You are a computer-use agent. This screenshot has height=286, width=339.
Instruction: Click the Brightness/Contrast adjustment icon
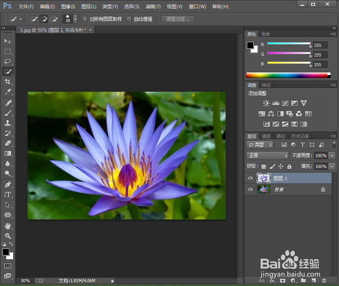pos(266,103)
